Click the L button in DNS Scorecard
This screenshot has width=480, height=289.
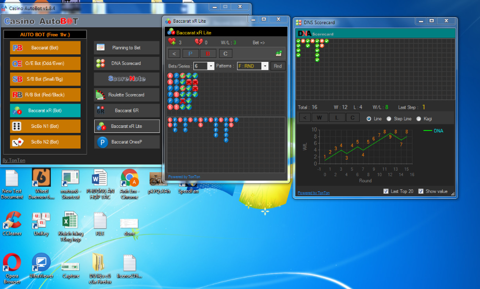(337, 117)
